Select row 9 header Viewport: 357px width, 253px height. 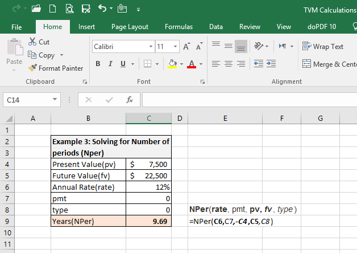coord(7,221)
